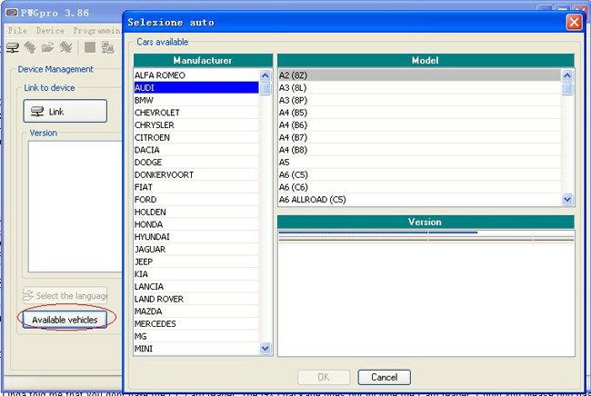591x396 pixels.
Task: Click the Manufacturer column header
Action: click(203, 60)
